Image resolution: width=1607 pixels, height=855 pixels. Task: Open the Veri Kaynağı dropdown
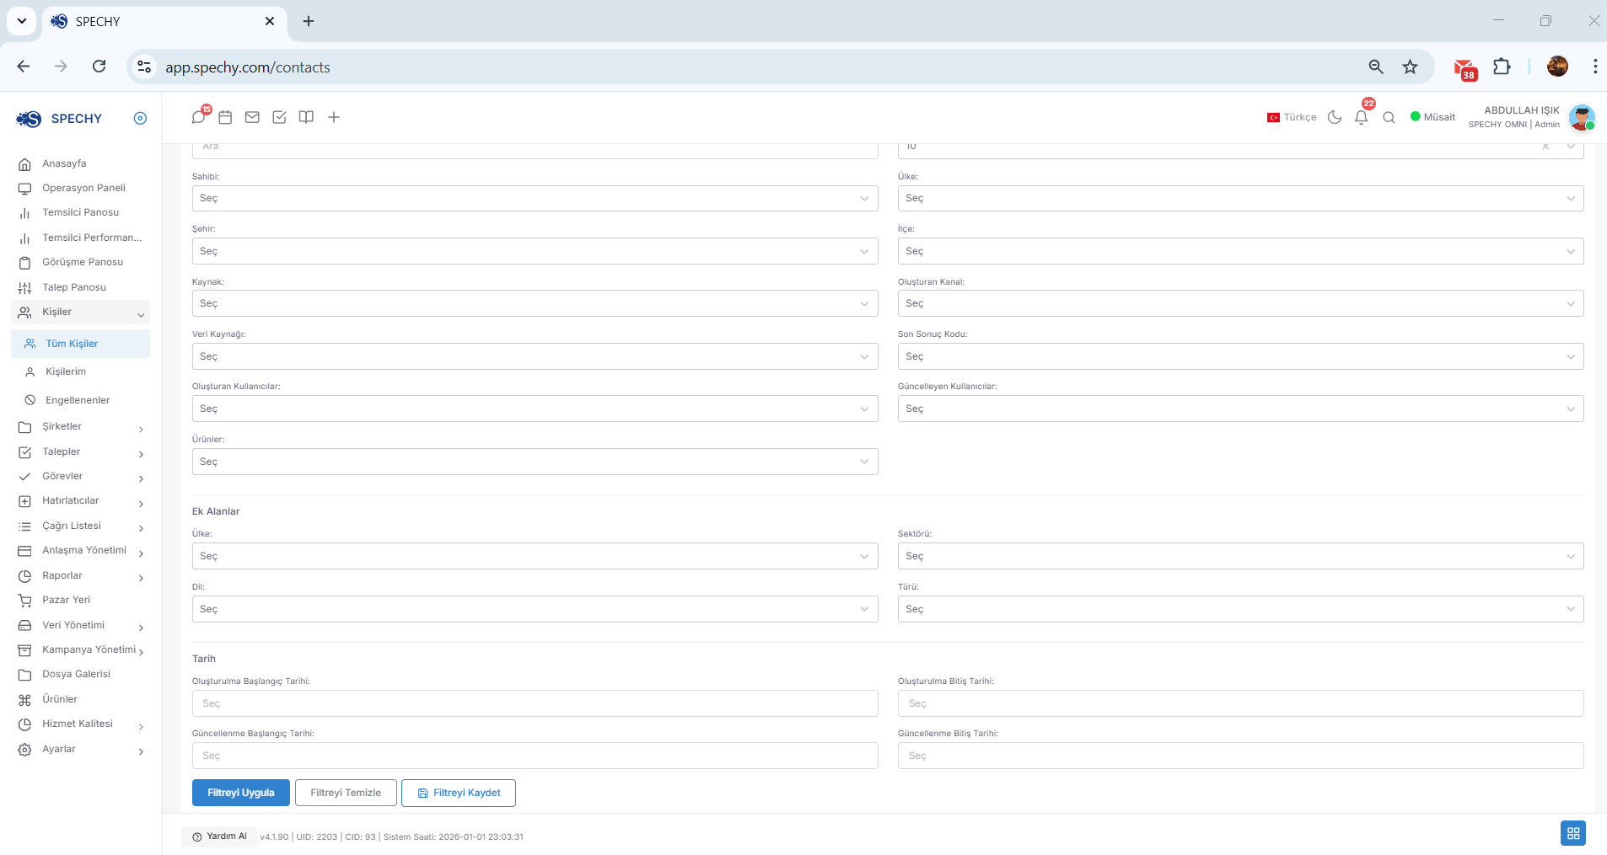535,356
